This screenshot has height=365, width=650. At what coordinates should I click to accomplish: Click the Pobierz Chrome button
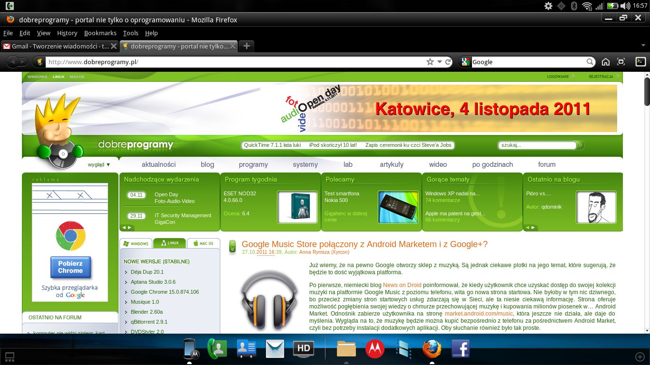70,267
